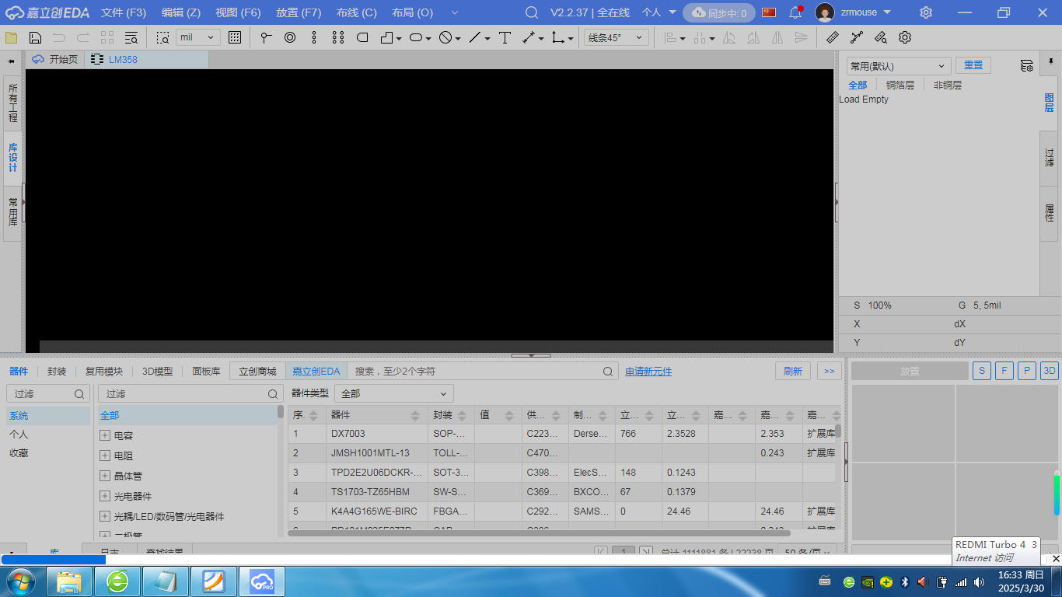The width and height of the screenshot is (1062, 597).
Task: Click the notification bell icon
Action: tap(795, 12)
